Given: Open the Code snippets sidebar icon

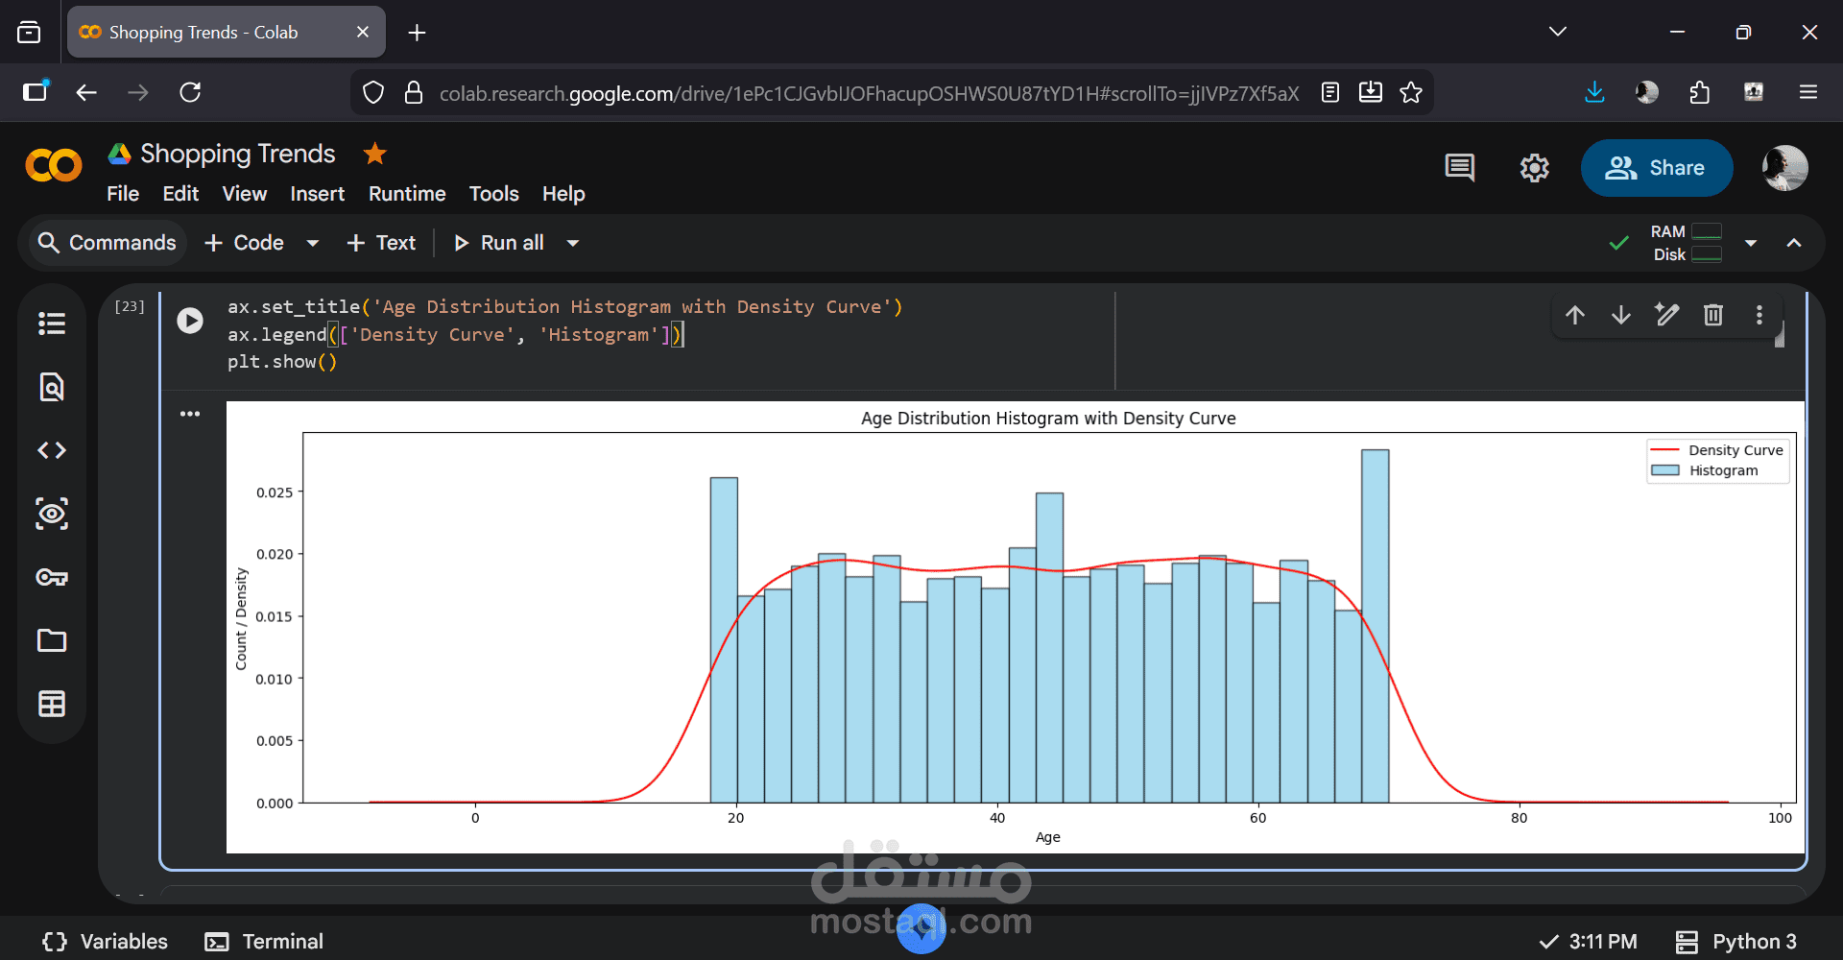Looking at the screenshot, I should 52,450.
